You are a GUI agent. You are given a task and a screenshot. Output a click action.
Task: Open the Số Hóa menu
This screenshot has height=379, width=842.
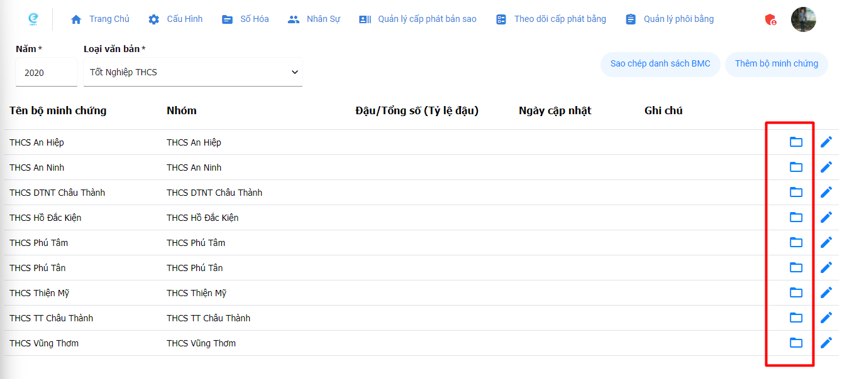tap(245, 19)
